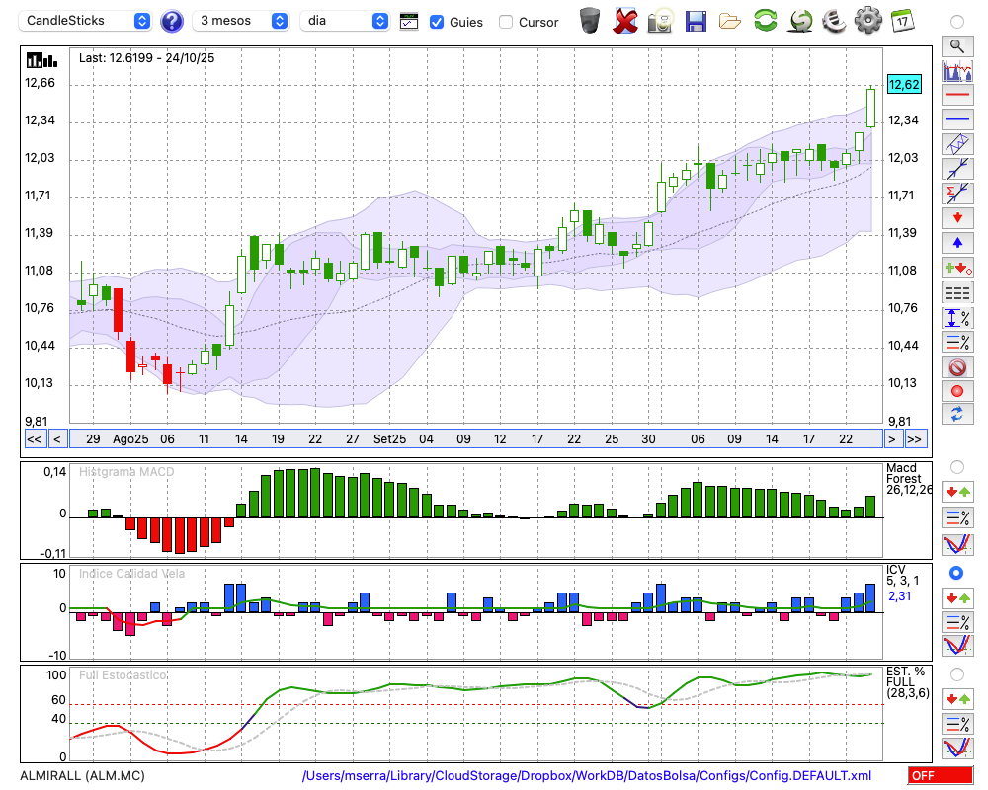The image size is (988, 790).
Task: Click ICV panel indicator curve button
Action: click(x=957, y=646)
